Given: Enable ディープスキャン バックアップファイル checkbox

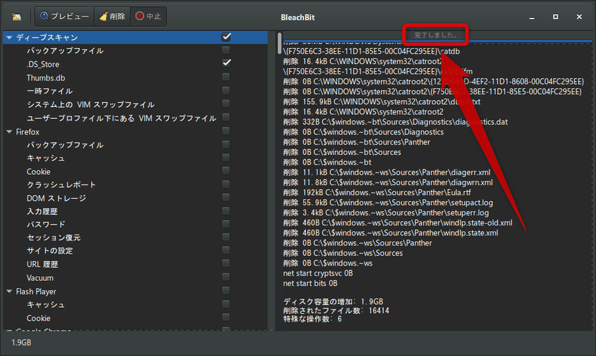Looking at the screenshot, I should 225,50.
